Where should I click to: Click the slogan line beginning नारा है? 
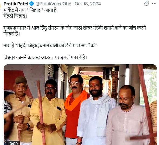click(x=51, y=46)
